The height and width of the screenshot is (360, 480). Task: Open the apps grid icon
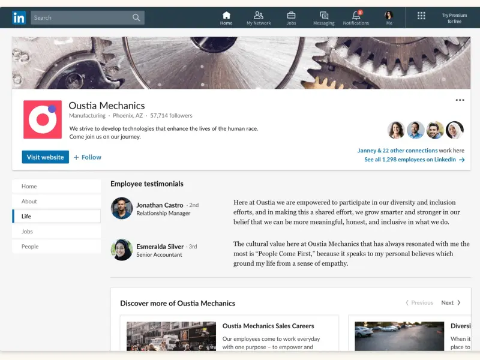pyautogui.click(x=421, y=16)
